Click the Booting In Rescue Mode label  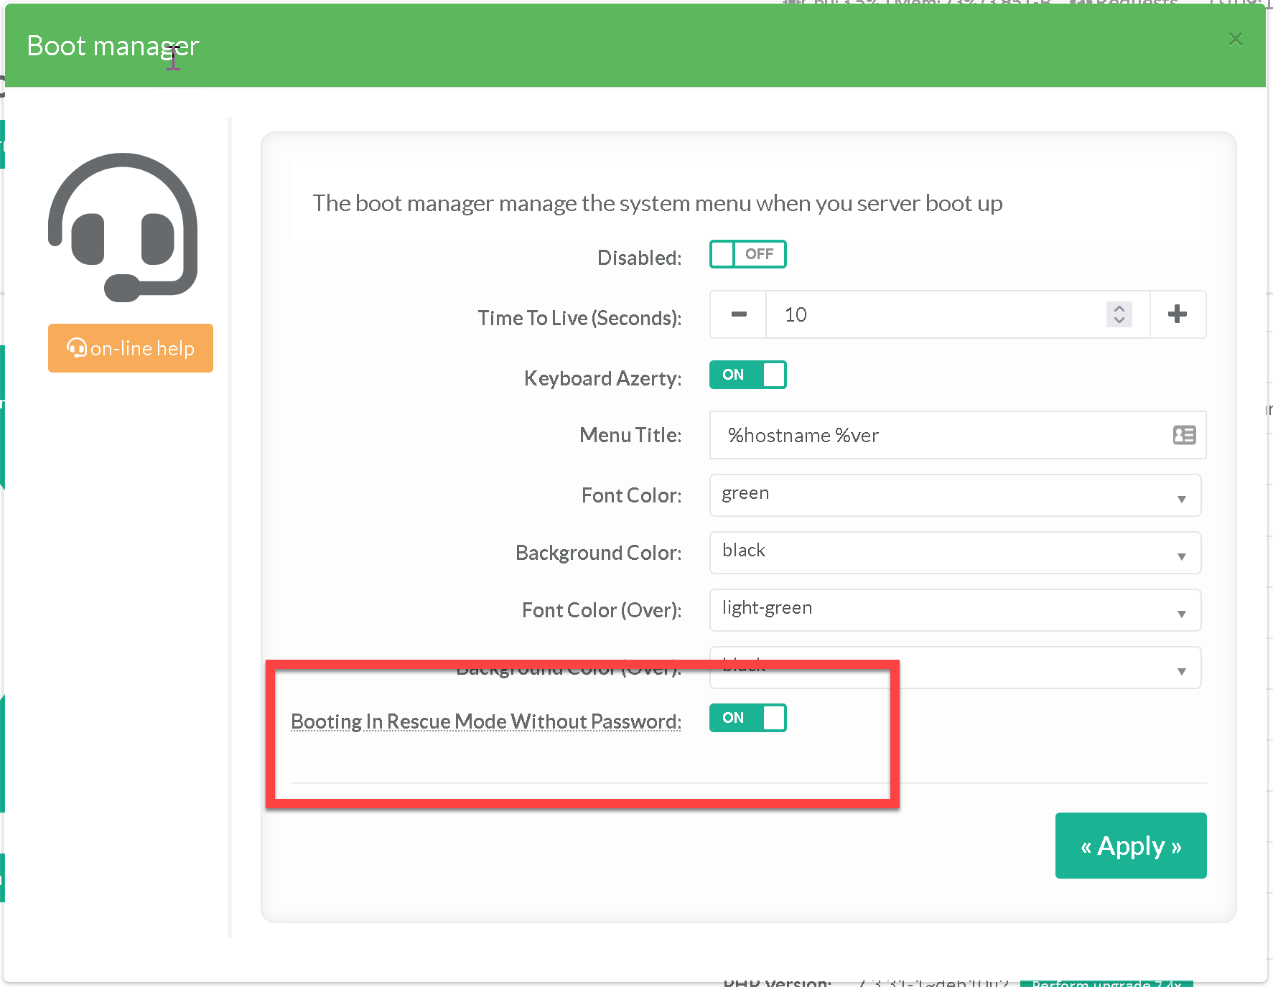tap(486, 721)
